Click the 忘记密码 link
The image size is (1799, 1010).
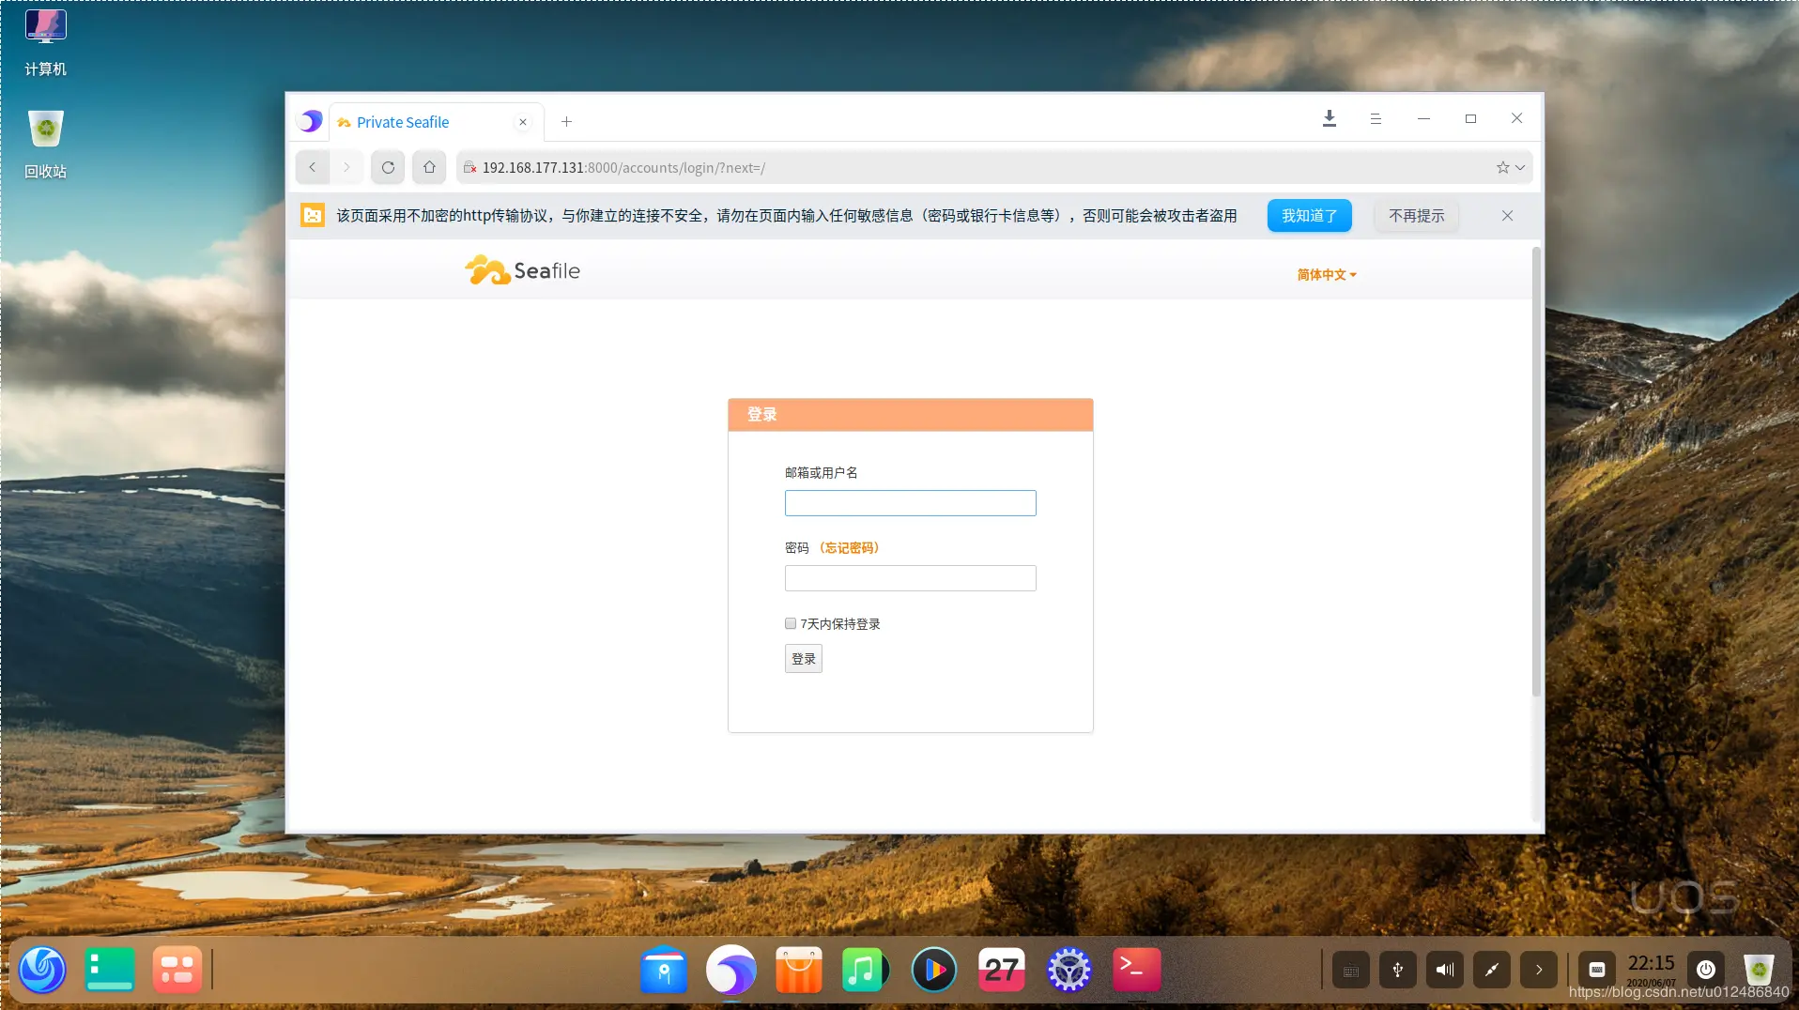(x=848, y=547)
